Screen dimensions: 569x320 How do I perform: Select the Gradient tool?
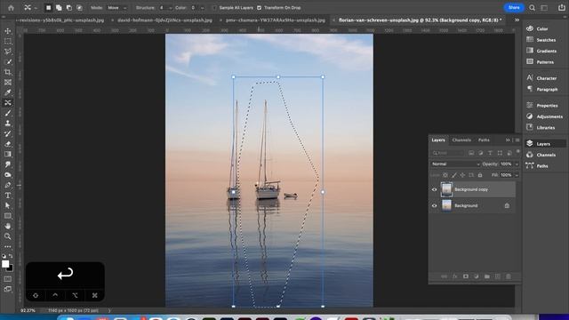click(x=8, y=154)
